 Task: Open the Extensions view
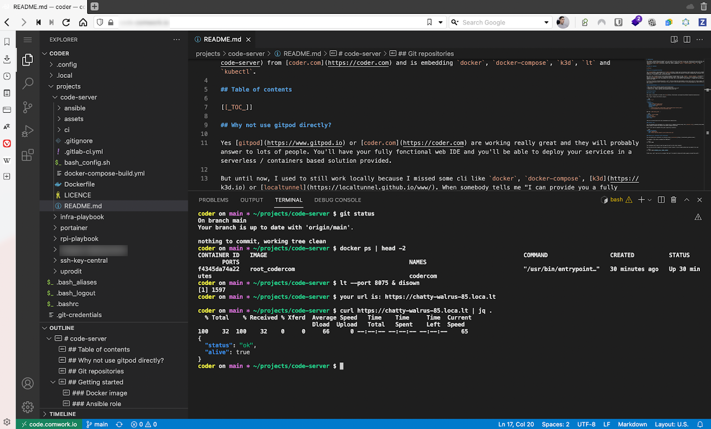[x=27, y=156]
